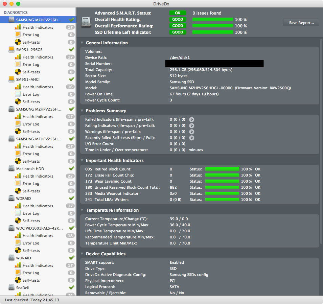Click the OK status badge for S.M.A.R.T.
The height and width of the screenshot is (304, 323).
178,13
